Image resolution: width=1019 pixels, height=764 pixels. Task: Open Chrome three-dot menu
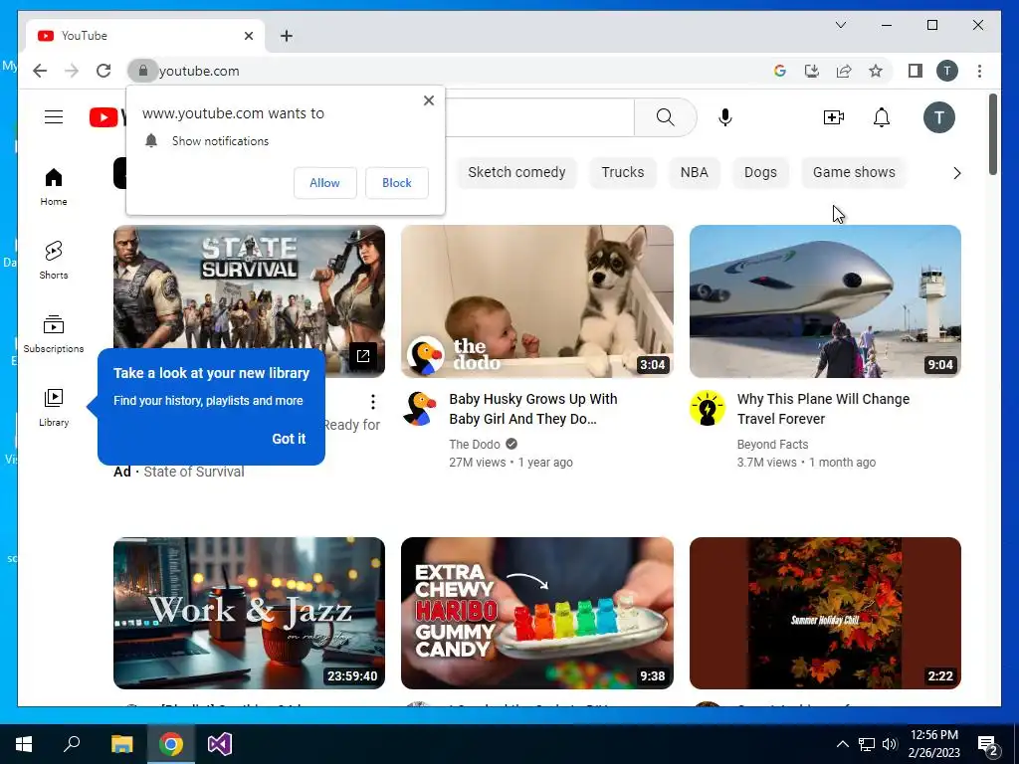979,71
